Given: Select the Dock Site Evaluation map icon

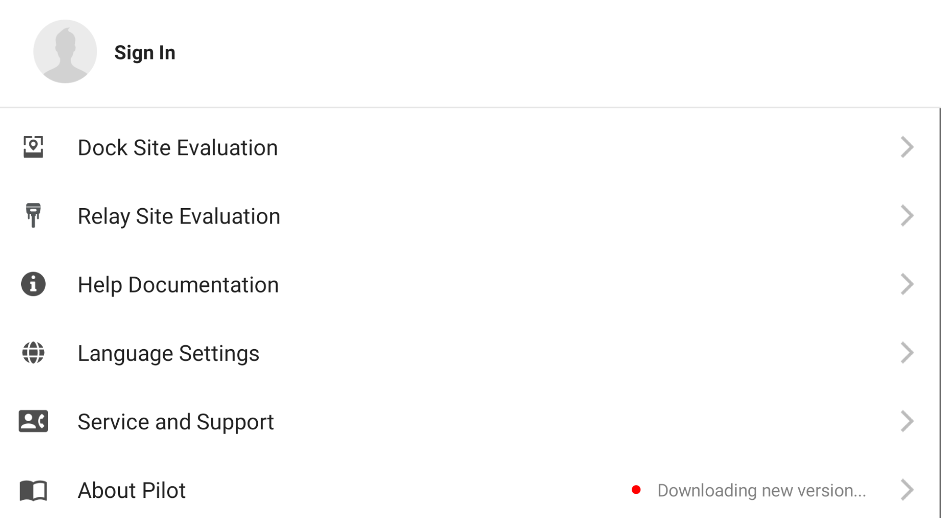Looking at the screenshot, I should point(32,148).
